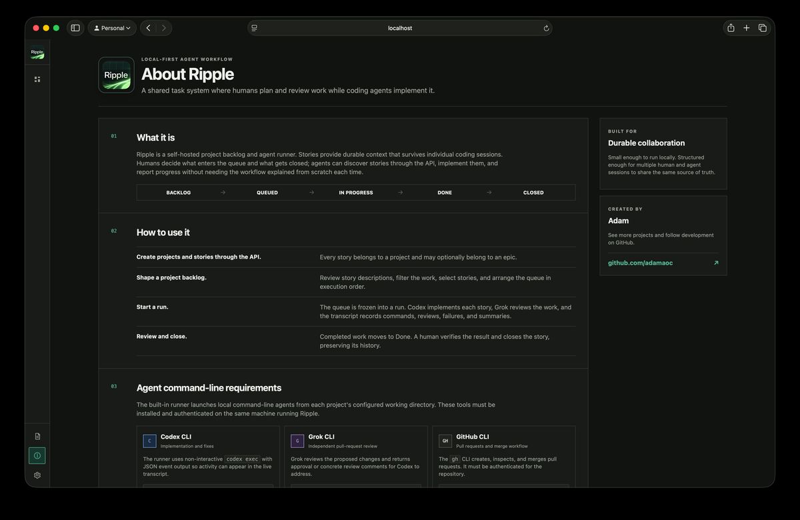This screenshot has width=800, height=520.
Task: Open the document page icon in the sidebar
Action: (x=37, y=436)
